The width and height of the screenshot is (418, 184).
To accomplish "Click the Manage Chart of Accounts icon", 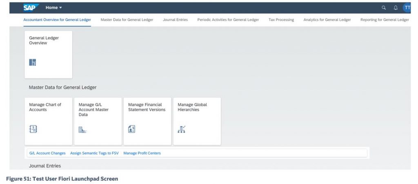I will pos(33,129).
